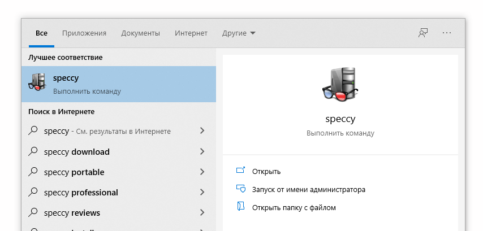Click search icon beside speccy professional
483x231 pixels.
[x=33, y=192]
